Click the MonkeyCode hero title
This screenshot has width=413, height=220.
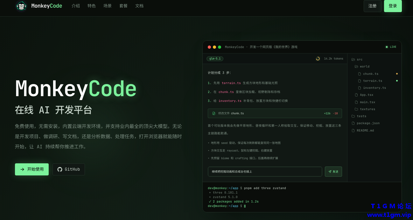click(76, 89)
